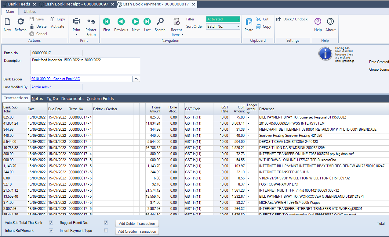Uncheck the Suggest Remit No. checkbox
The height and width of the screenshot is (237, 389).
[106, 223]
